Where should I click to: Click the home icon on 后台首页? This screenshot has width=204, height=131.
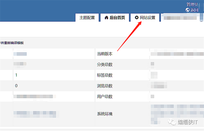(x=106, y=17)
